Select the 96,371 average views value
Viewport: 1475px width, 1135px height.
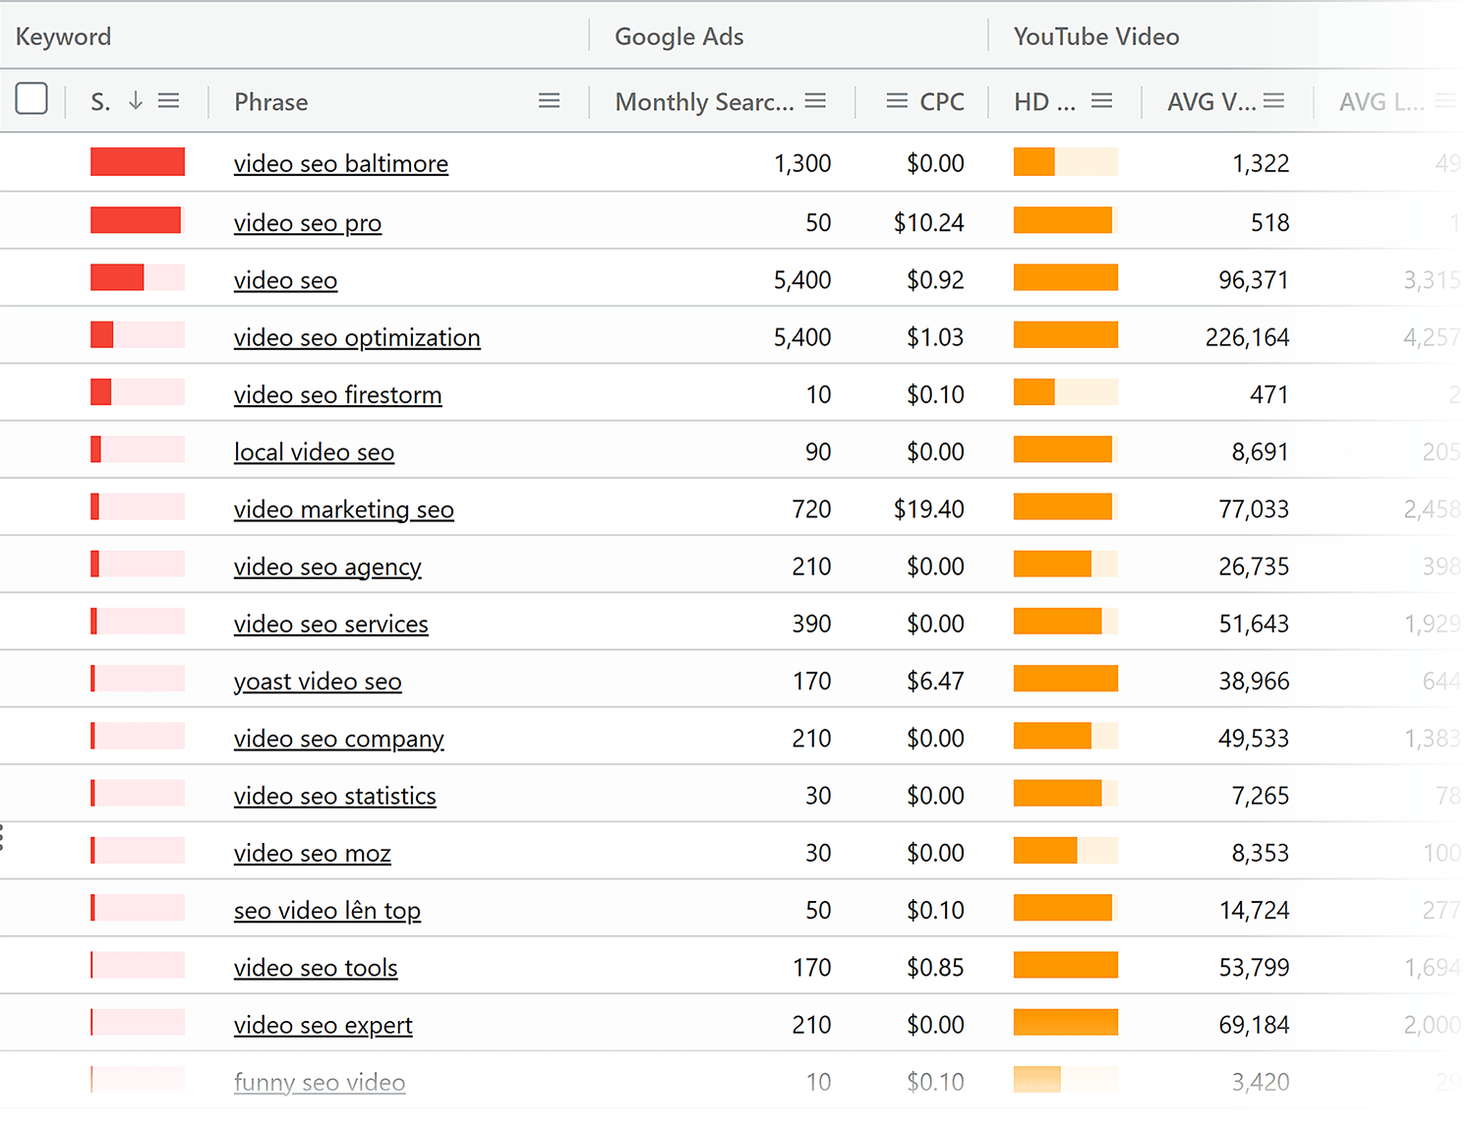pyautogui.click(x=1254, y=280)
